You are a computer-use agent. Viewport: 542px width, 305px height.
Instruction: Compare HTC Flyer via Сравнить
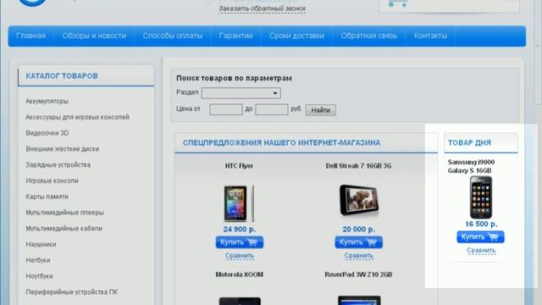239,256
